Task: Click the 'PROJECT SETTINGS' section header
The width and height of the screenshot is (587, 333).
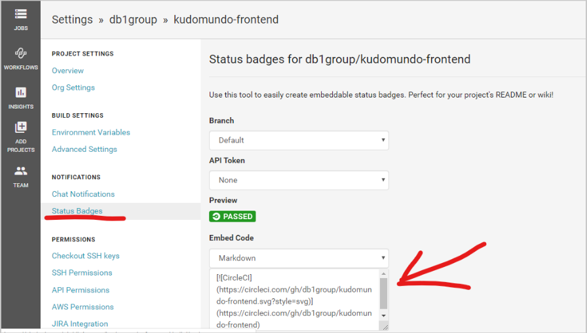Action: pyautogui.click(x=83, y=54)
